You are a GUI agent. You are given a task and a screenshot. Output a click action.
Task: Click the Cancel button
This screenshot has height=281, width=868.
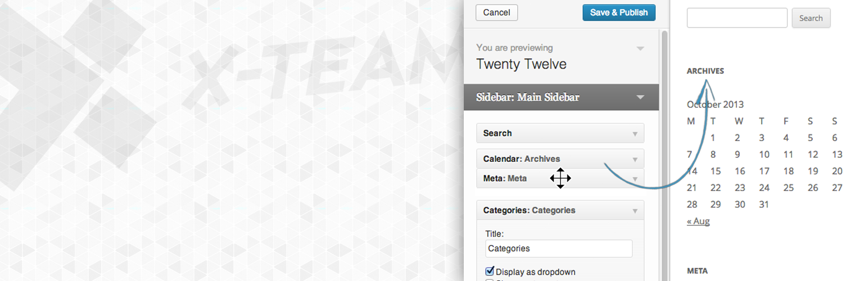point(496,12)
